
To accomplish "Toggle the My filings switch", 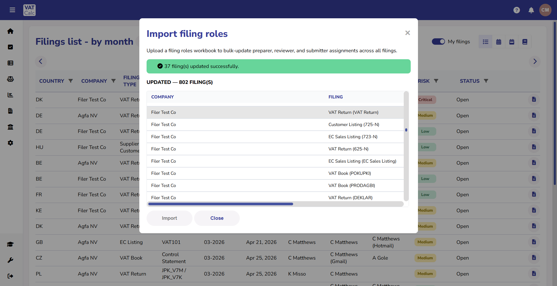I will coord(438,42).
